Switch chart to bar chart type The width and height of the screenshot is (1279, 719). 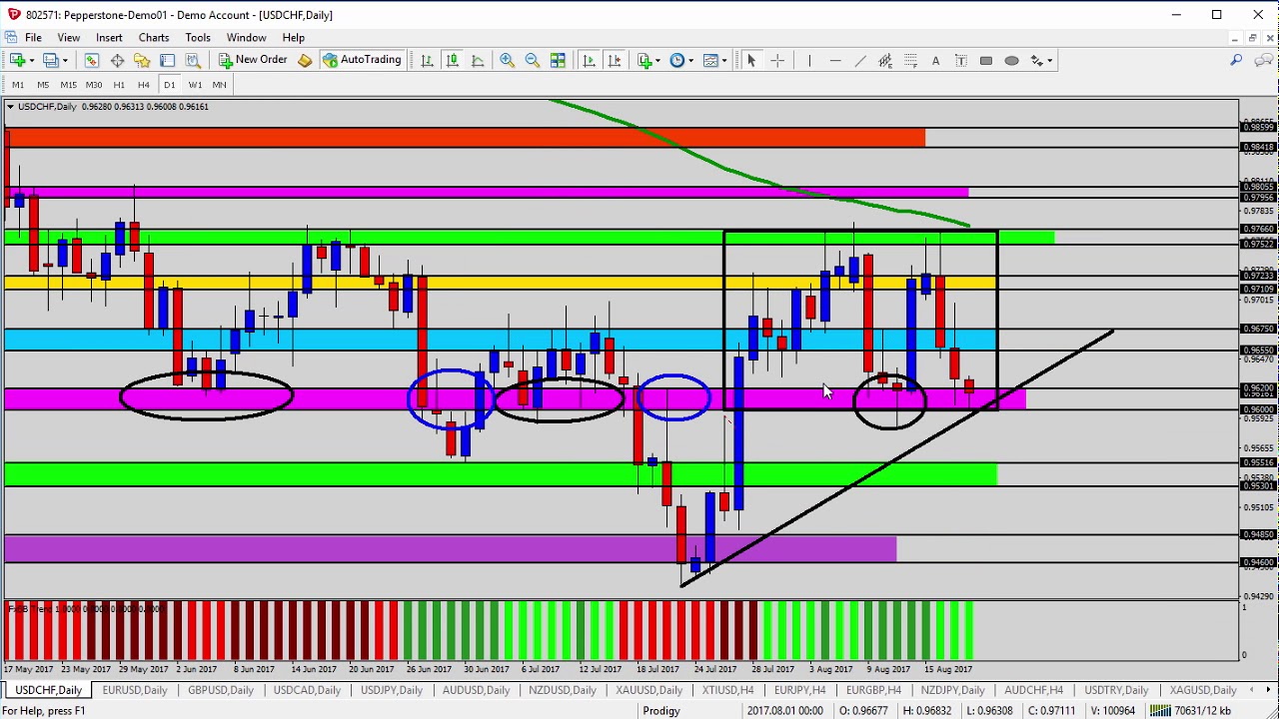(427, 60)
